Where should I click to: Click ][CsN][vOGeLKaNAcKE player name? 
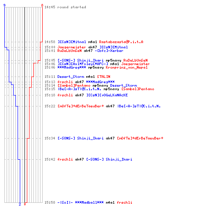point(107,95)
